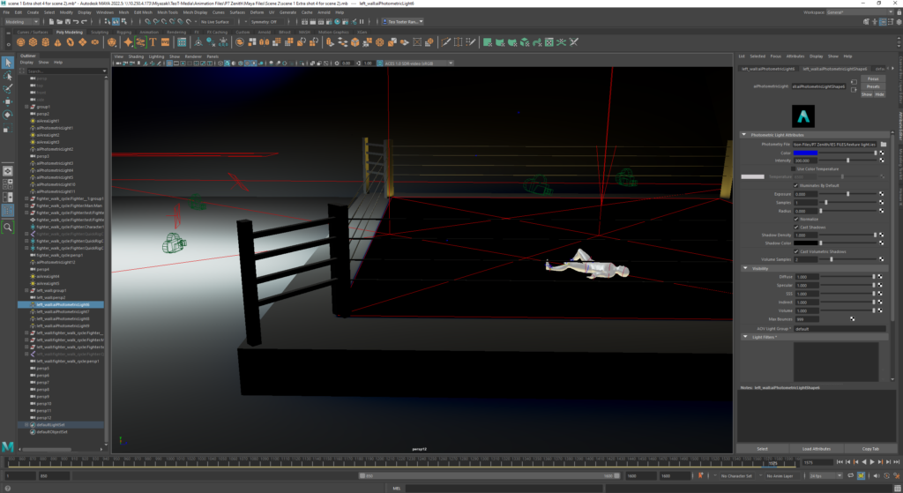Disable Cast Volumetric Shadows checkbox
Viewport: 903px width, 493px height.
(797, 251)
